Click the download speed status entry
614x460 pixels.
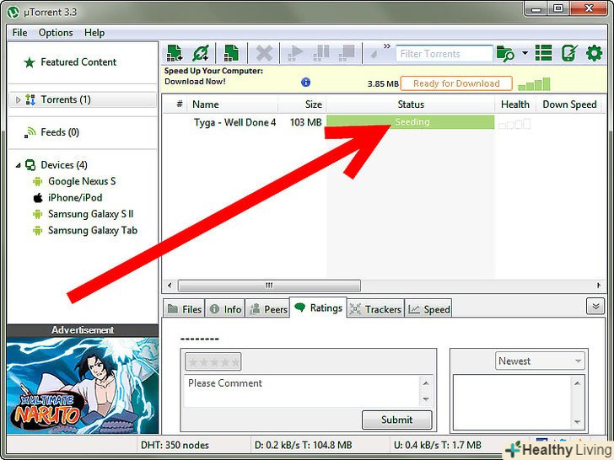pos(303,445)
